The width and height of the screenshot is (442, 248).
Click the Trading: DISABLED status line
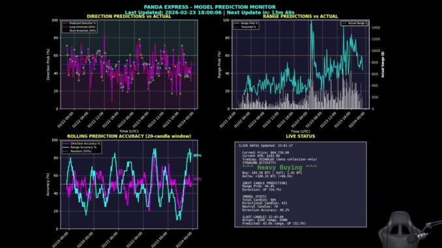(x=280, y=159)
